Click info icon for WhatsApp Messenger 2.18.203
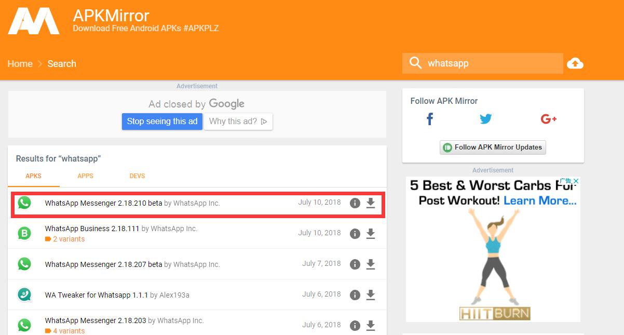The height and width of the screenshot is (335, 624). click(355, 326)
